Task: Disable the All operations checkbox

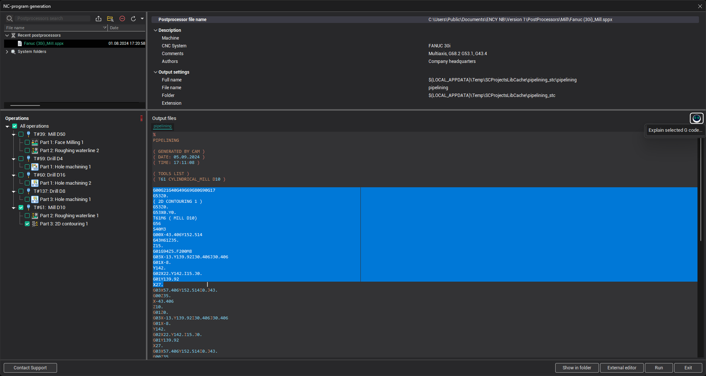Action: [x=14, y=126]
